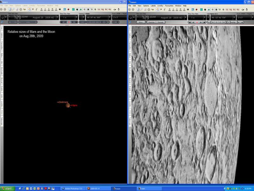Open the View menu in the moon window
The height and width of the screenshot is (191, 254).
click(x=139, y=6)
